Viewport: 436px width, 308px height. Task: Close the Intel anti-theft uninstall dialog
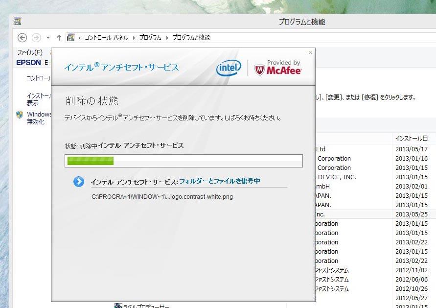click(x=310, y=52)
